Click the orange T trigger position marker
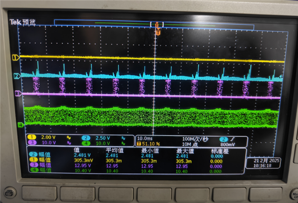 158,33
